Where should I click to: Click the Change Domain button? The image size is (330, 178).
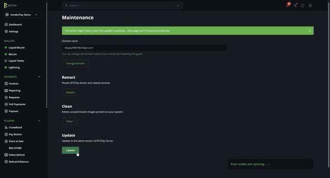75,63
